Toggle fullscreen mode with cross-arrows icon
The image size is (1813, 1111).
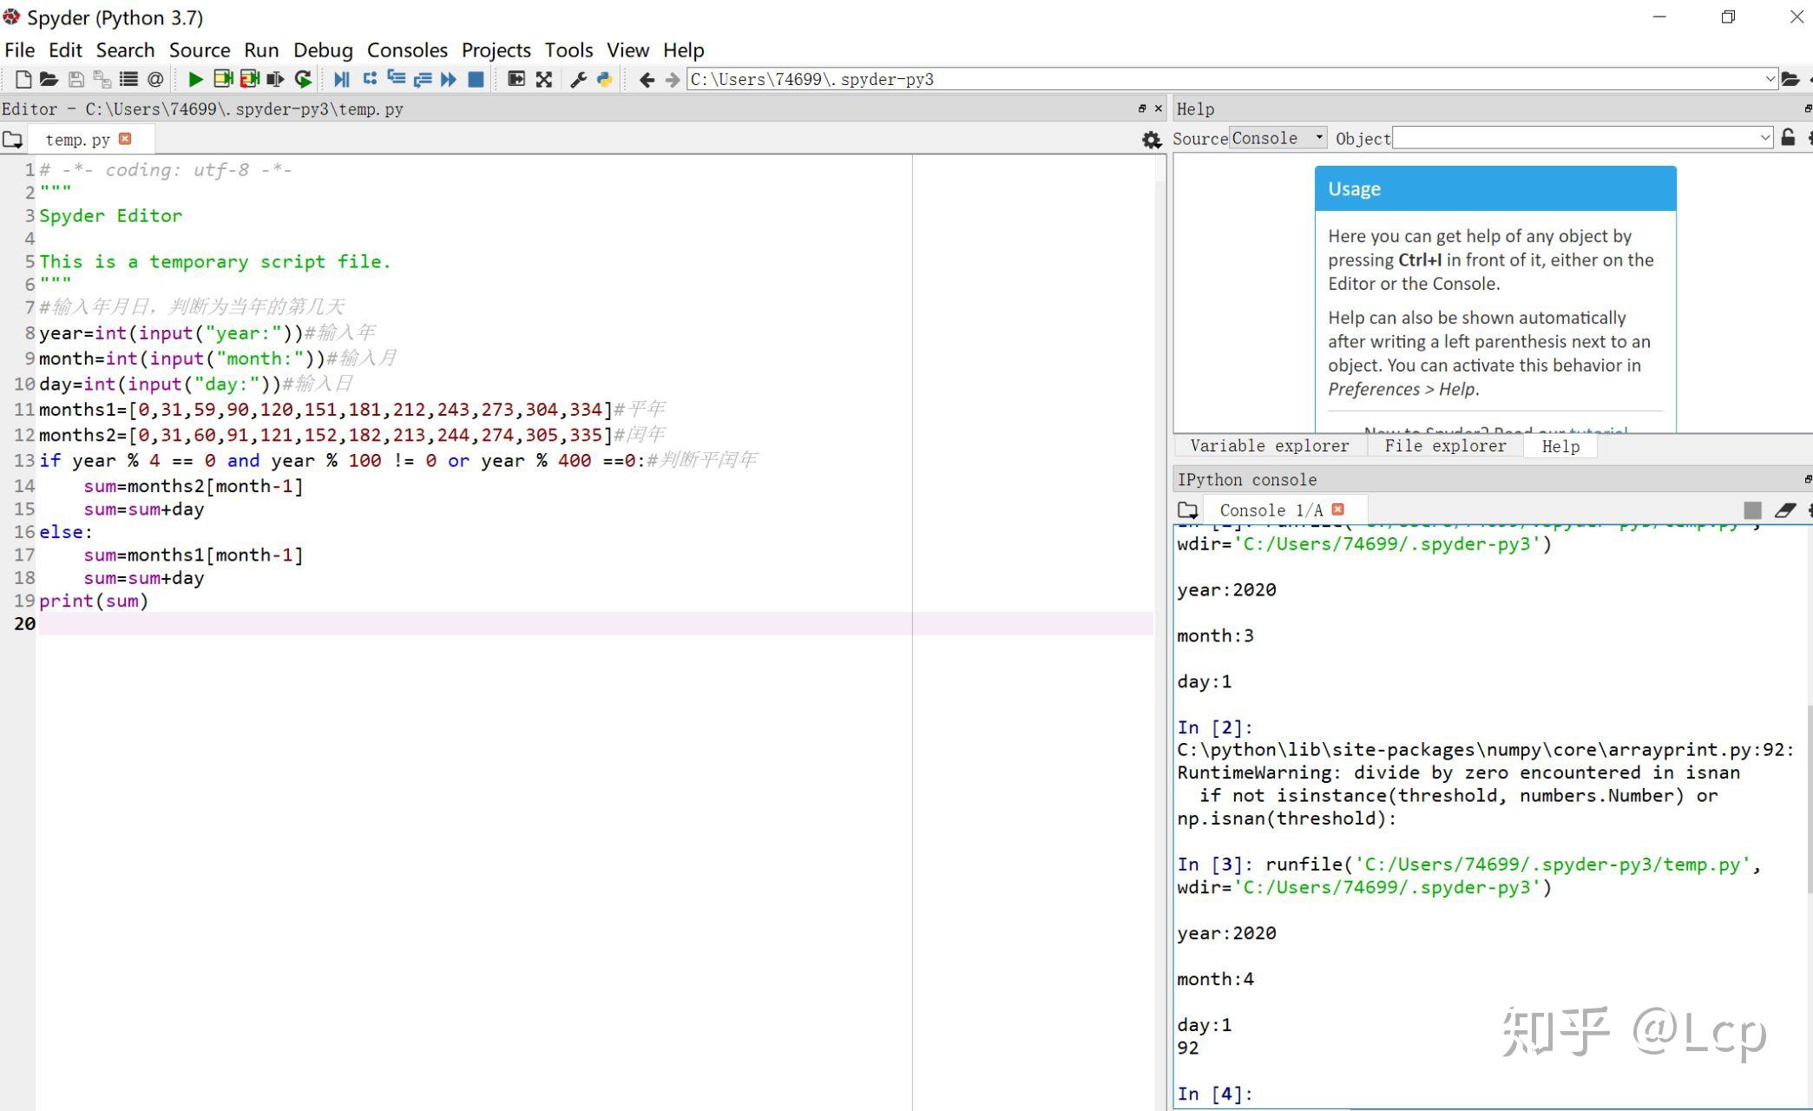(x=544, y=80)
